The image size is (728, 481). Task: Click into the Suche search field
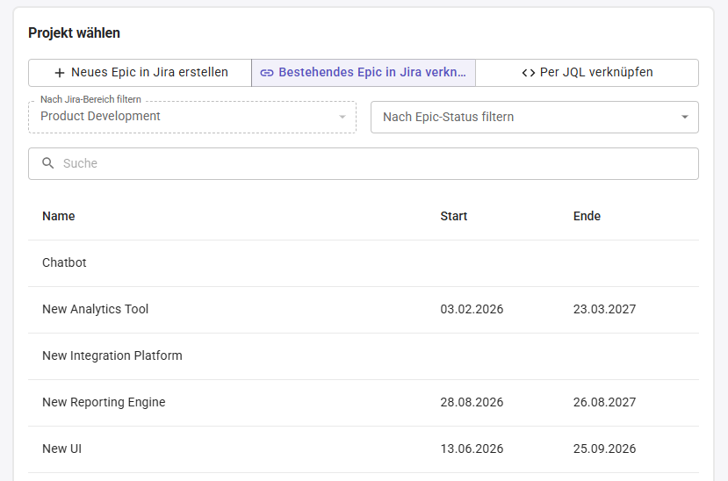(x=364, y=164)
